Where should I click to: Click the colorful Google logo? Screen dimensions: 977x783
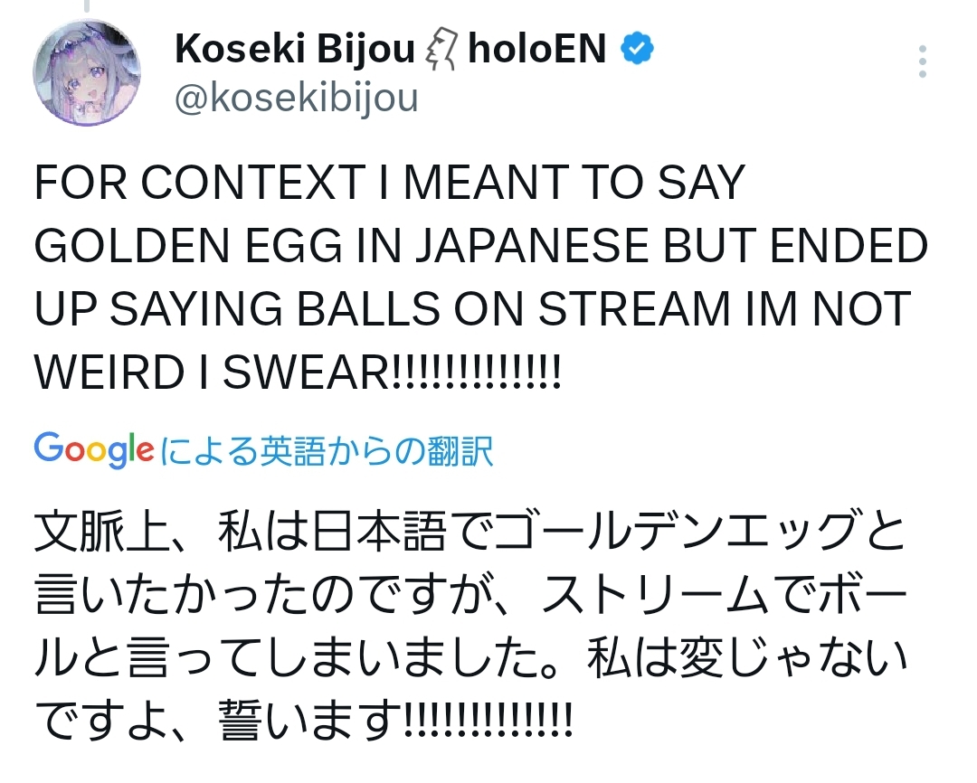(x=93, y=449)
